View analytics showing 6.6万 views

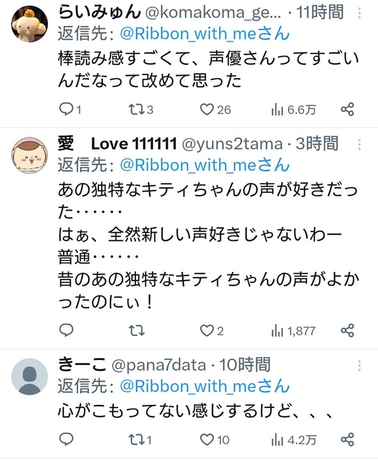click(294, 110)
